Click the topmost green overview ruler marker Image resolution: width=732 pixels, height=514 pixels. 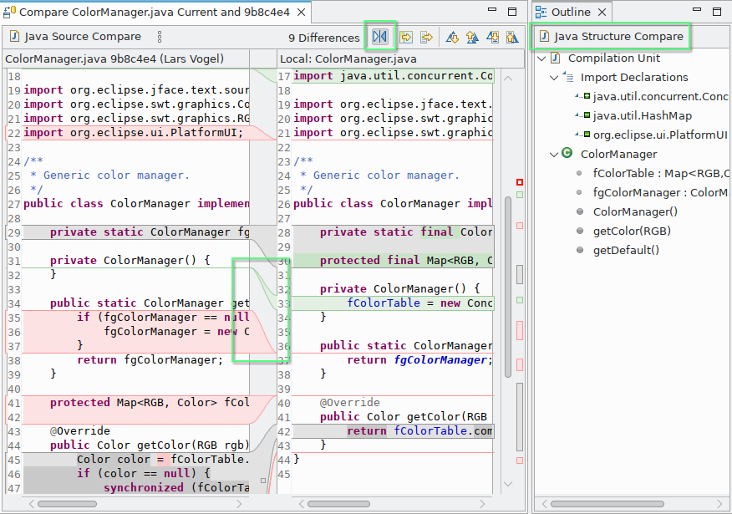(x=520, y=195)
